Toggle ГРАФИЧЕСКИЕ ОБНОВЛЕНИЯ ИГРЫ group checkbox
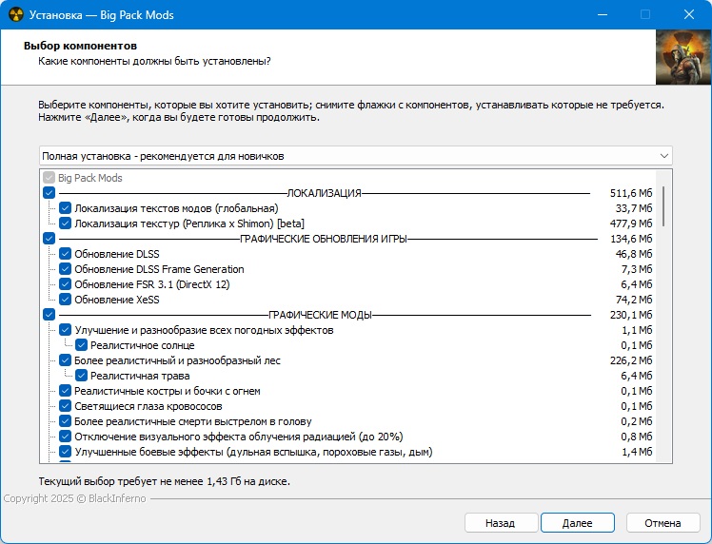This screenshot has width=712, height=544. pyautogui.click(x=49, y=239)
